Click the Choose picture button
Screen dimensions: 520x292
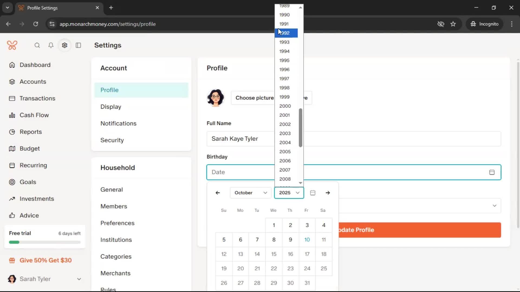(254, 98)
